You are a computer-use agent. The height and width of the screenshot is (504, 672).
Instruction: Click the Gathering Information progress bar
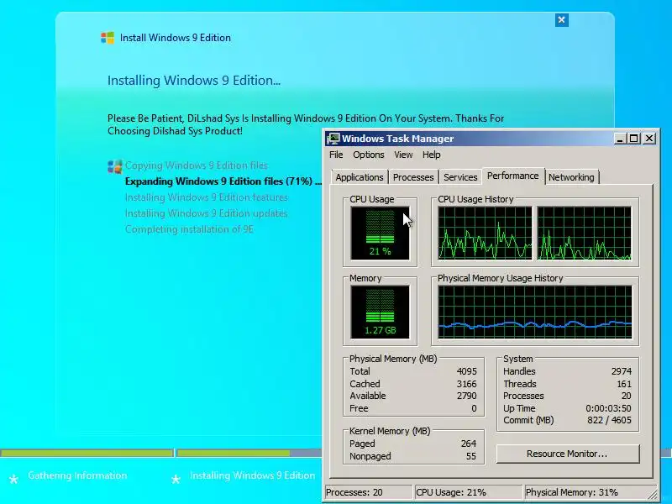pyautogui.click(x=87, y=453)
